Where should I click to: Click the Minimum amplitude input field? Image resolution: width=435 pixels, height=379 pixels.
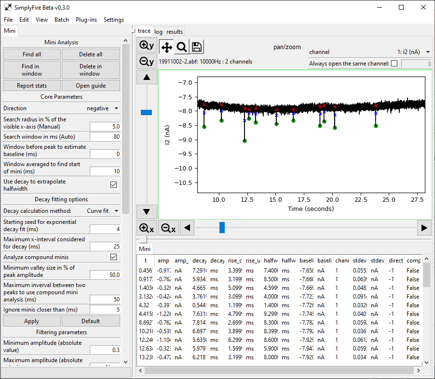tap(105, 350)
